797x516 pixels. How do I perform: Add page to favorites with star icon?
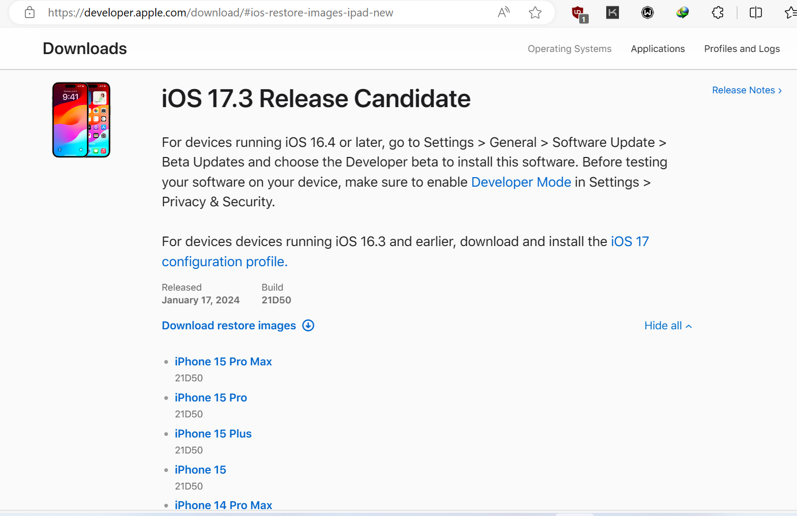(535, 13)
